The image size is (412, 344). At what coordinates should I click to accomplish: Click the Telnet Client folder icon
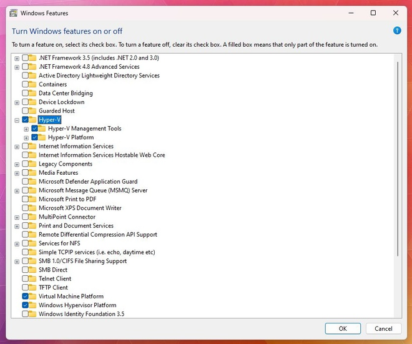pos(32,278)
